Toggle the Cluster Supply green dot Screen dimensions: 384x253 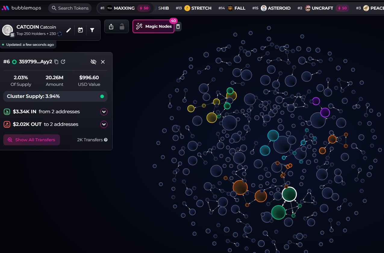(102, 96)
